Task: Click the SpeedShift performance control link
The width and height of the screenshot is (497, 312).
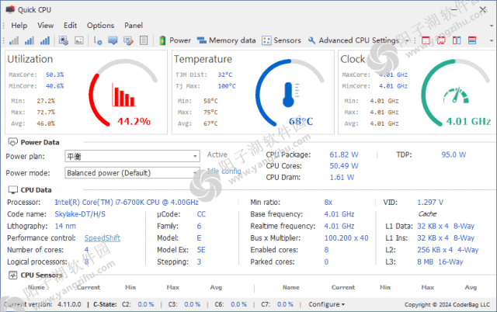Action: (103, 237)
